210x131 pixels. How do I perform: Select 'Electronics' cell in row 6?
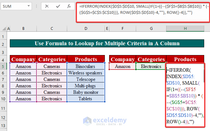(x=52, y=73)
